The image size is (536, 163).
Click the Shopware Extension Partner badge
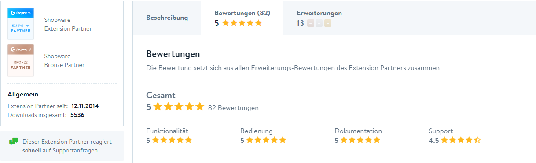[x=21, y=24]
